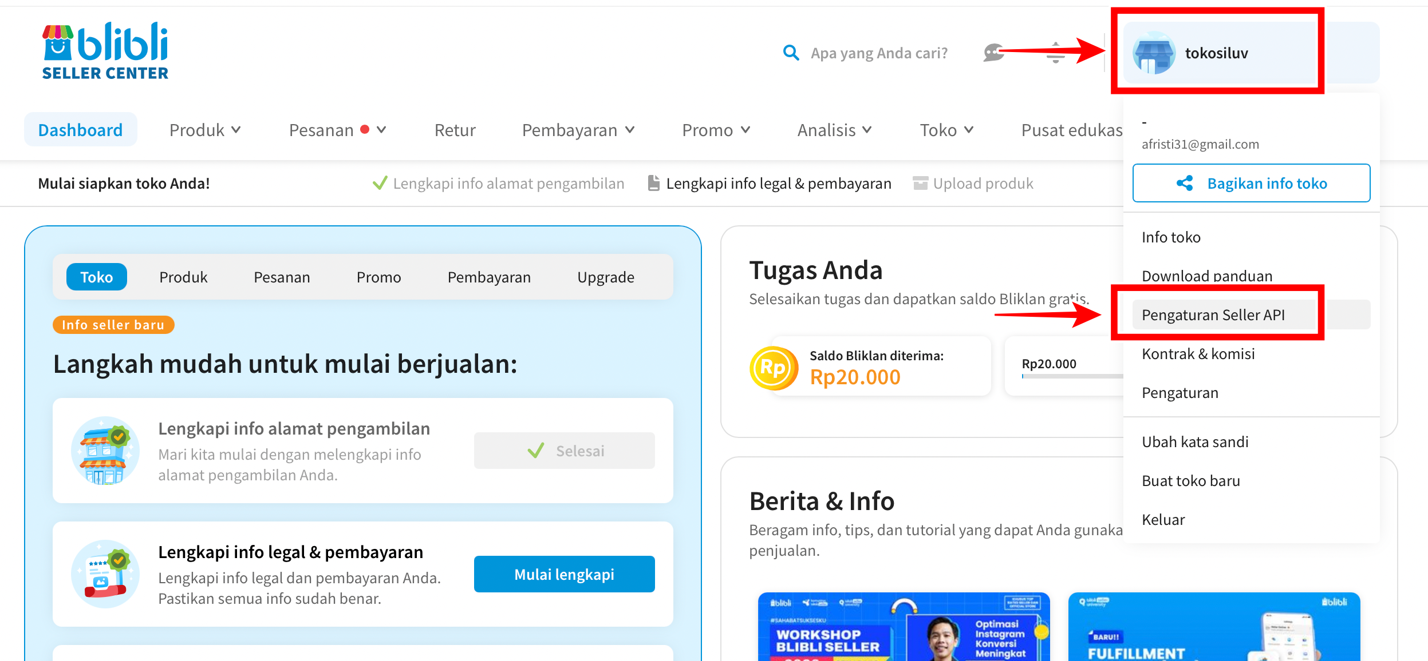Select Pengaturan Seller API menu entry

coord(1213,314)
